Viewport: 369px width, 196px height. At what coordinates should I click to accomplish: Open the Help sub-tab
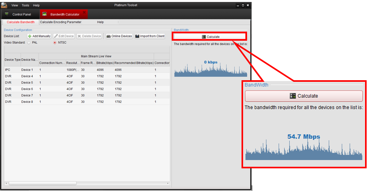[100, 22]
